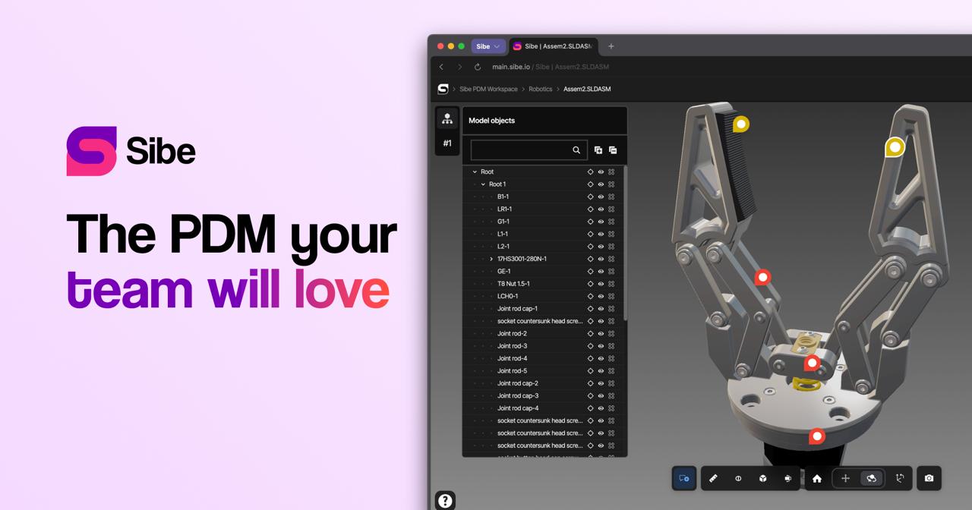Expand the 17HS3001-280N-1 assembly
The width and height of the screenshot is (972, 510).
[x=491, y=259]
